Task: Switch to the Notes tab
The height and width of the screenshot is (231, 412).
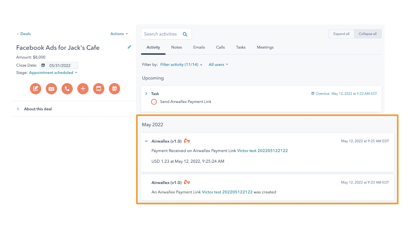Action: click(177, 47)
